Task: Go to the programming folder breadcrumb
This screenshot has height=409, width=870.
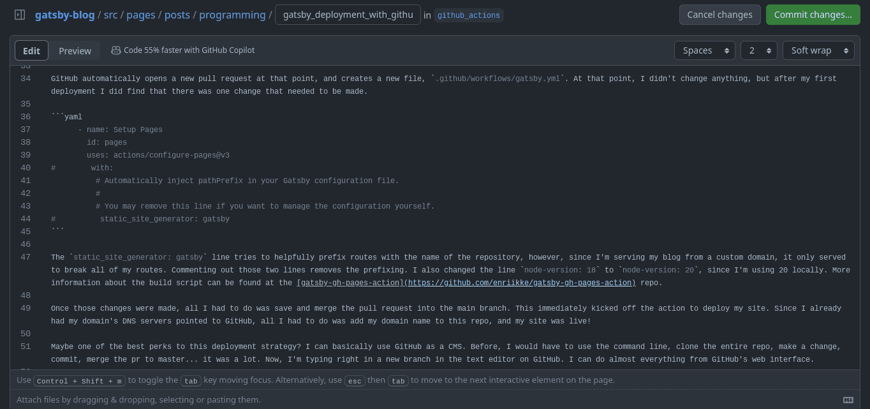Action: coord(232,15)
